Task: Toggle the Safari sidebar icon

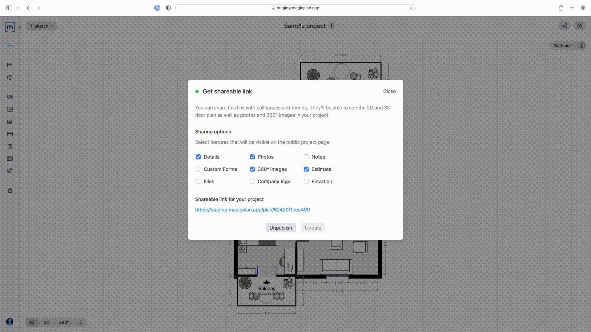Action: (9, 8)
